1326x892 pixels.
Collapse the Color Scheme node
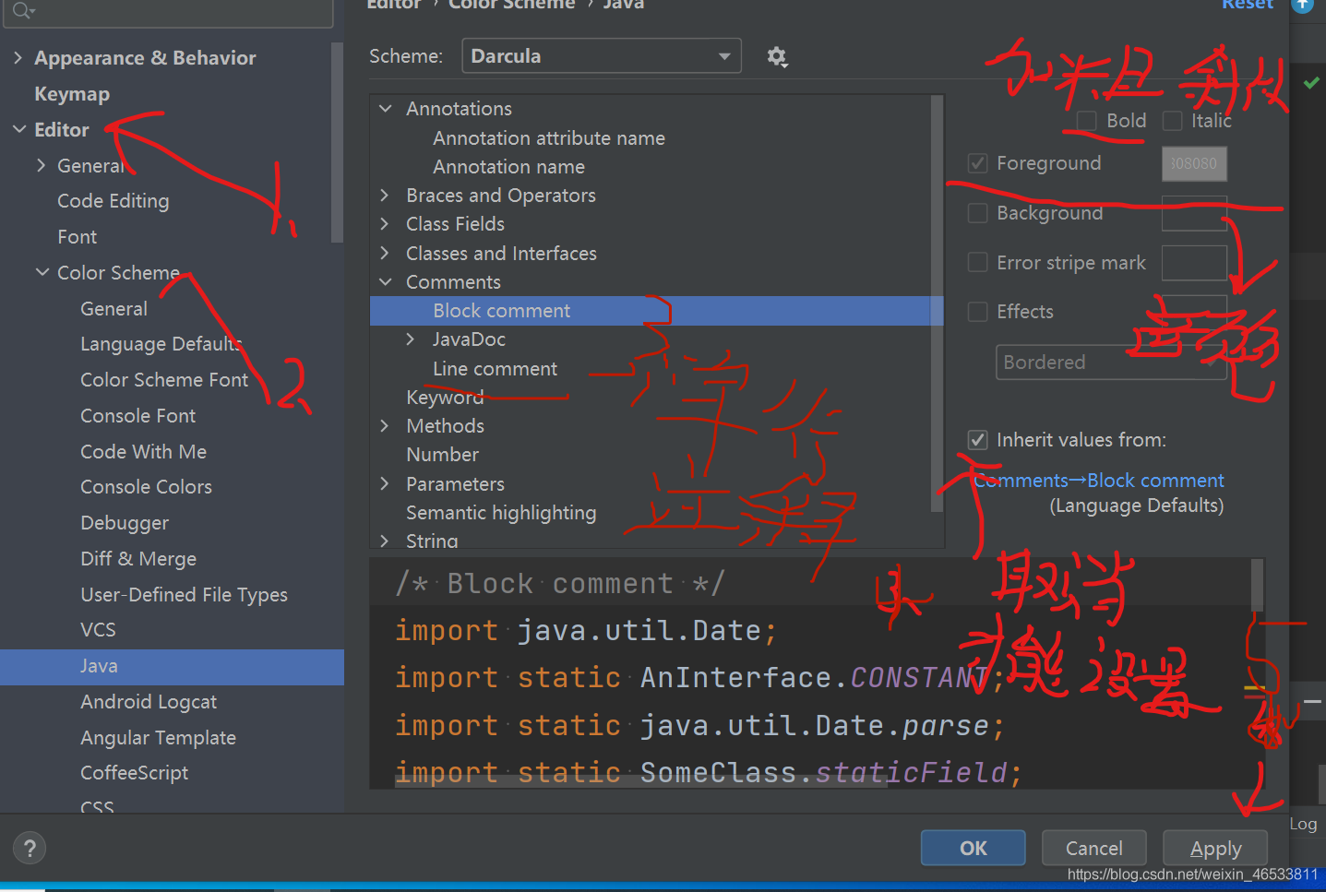pos(42,273)
